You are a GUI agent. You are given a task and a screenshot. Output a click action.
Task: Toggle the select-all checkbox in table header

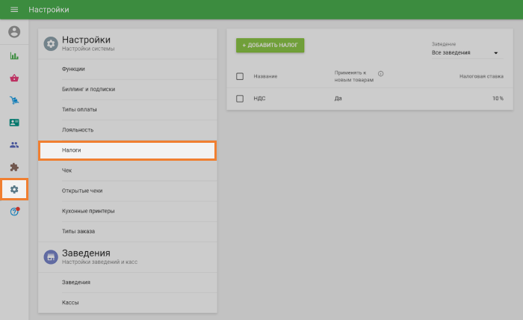pyautogui.click(x=240, y=76)
